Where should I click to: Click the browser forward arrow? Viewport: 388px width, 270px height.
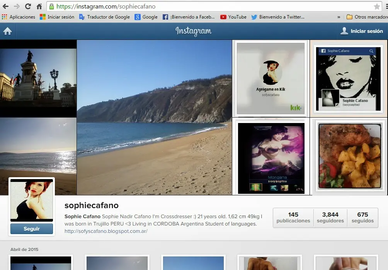coord(17,7)
